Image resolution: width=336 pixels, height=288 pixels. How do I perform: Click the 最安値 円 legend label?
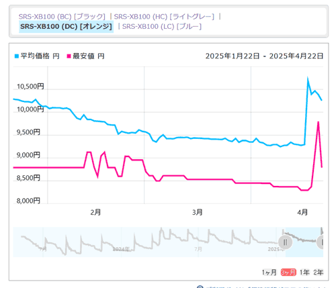point(89,56)
